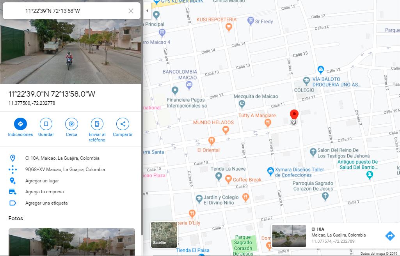Select Salon Del Reino church marker
The image size is (400, 256).
313,152
